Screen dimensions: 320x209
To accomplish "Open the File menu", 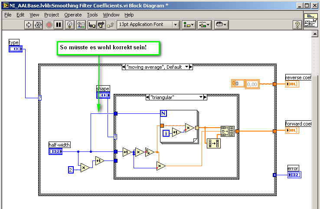I will [8, 15].
